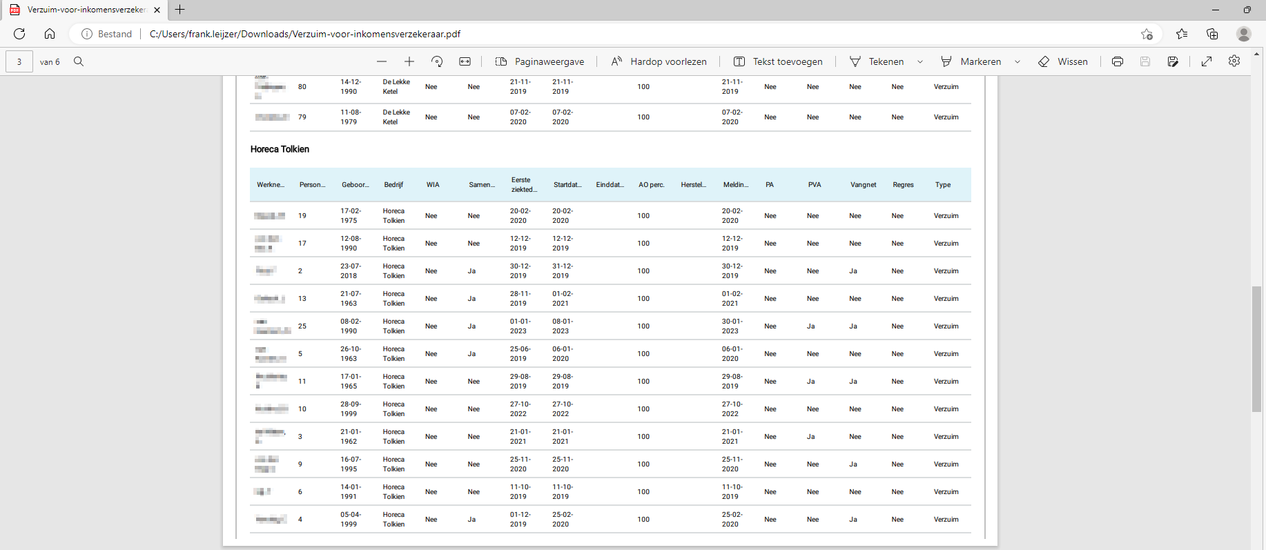Fit the PDF to page width
The image size is (1266, 550).
point(465,61)
